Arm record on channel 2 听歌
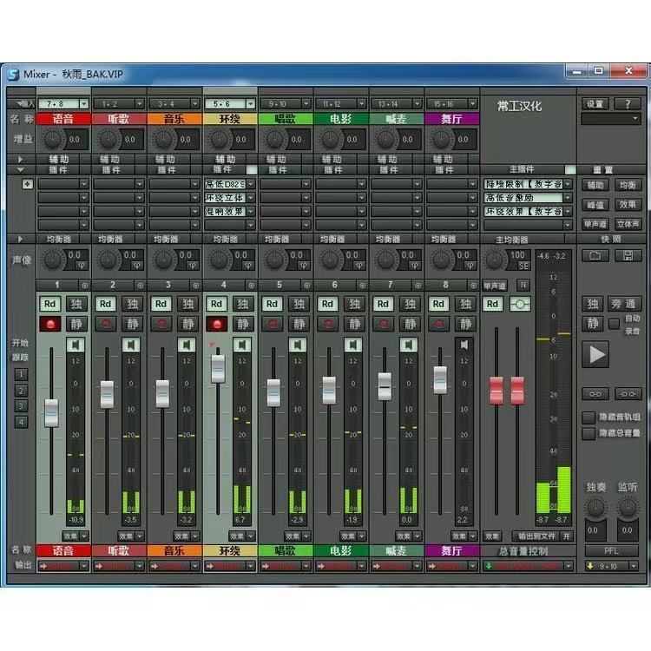Viewport: 651px width, 651px height. pyautogui.click(x=106, y=324)
